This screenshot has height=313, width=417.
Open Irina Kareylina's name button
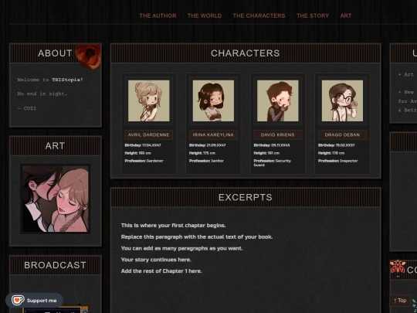pos(213,135)
